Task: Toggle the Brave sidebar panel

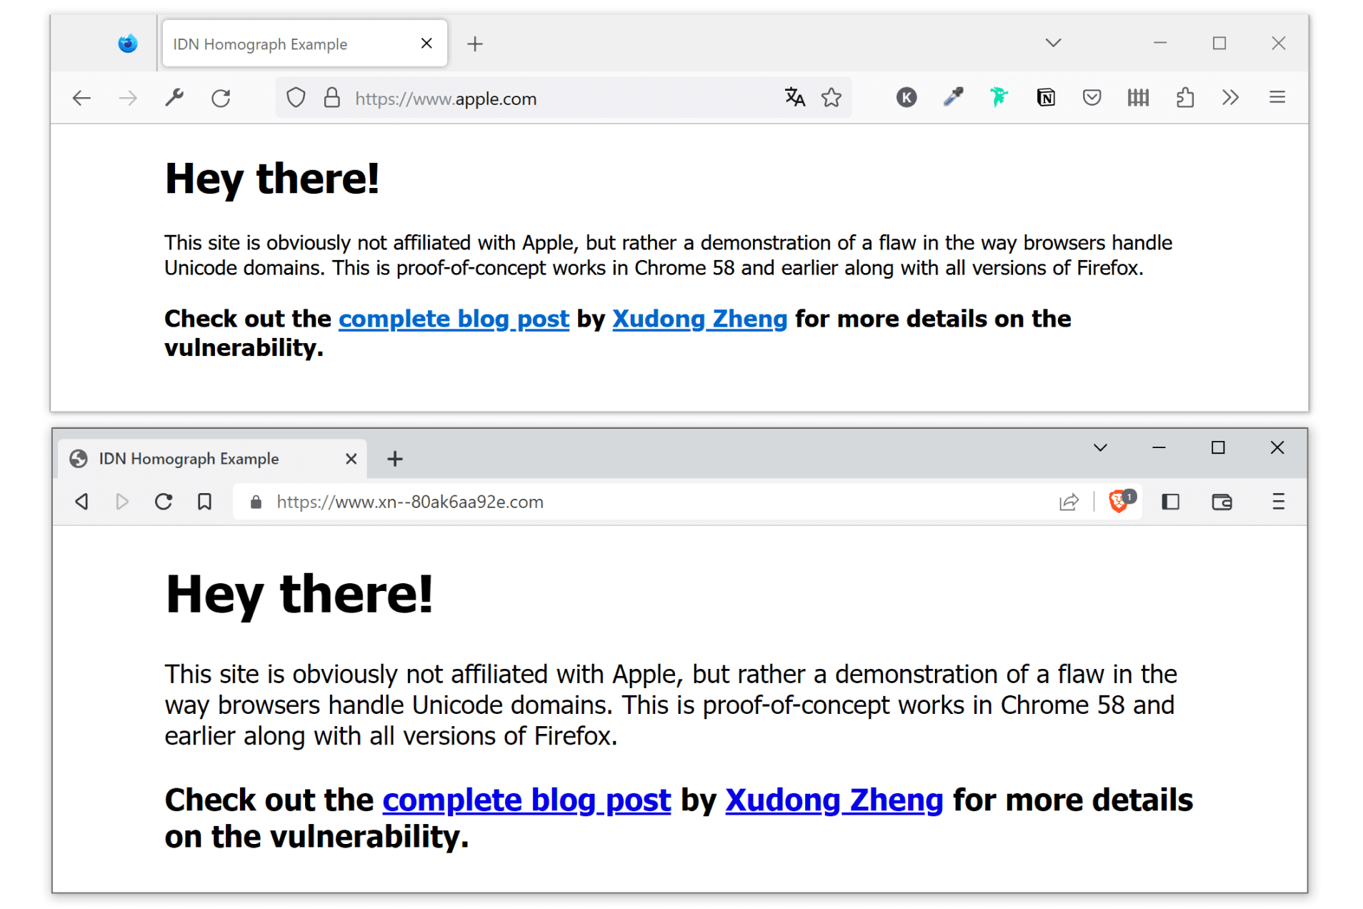Action: click(x=1170, y=502)
